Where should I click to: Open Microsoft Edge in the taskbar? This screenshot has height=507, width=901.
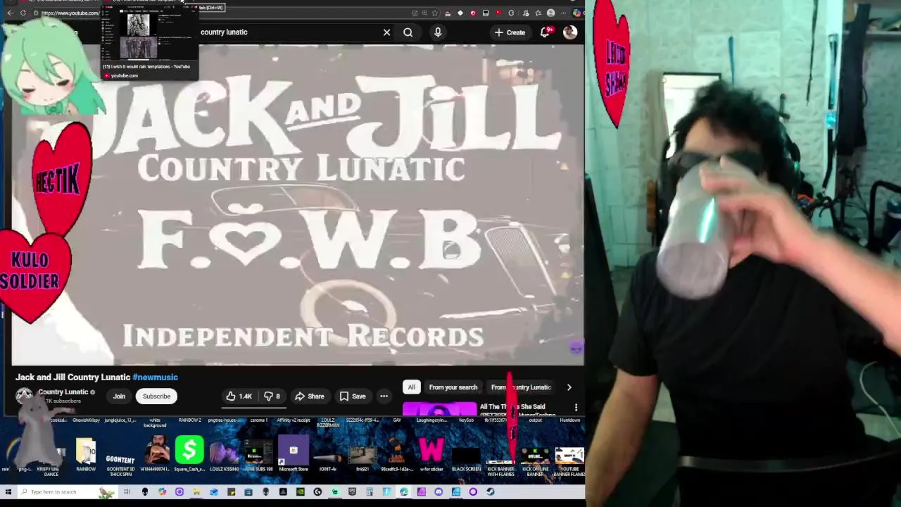tap(403, 492)
